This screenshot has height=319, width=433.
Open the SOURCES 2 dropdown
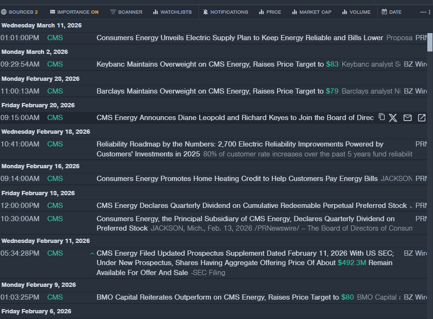(20, 12)
